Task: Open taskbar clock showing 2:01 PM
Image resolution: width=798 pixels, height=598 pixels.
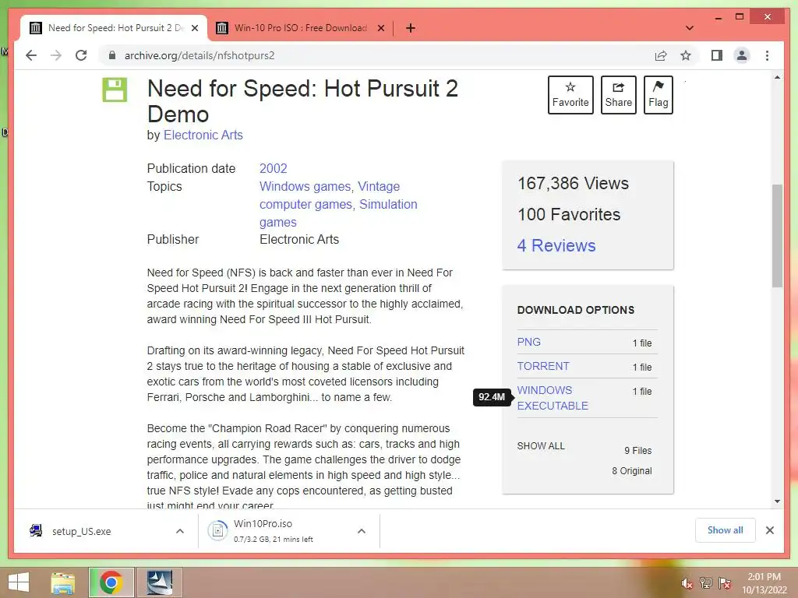Action: click(x=764, y=583)
